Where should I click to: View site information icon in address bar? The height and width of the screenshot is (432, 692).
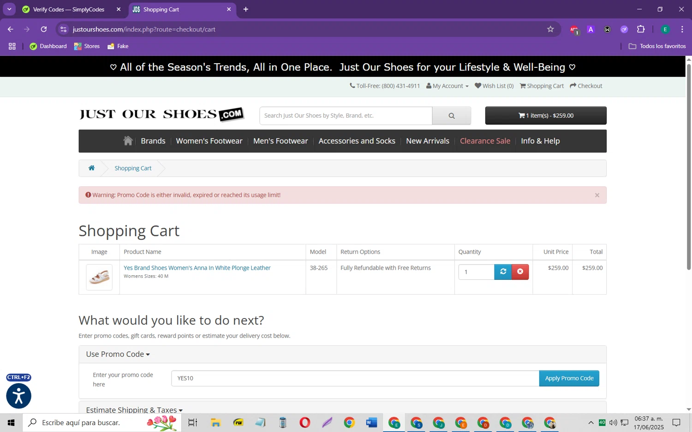tap(64, 29)
